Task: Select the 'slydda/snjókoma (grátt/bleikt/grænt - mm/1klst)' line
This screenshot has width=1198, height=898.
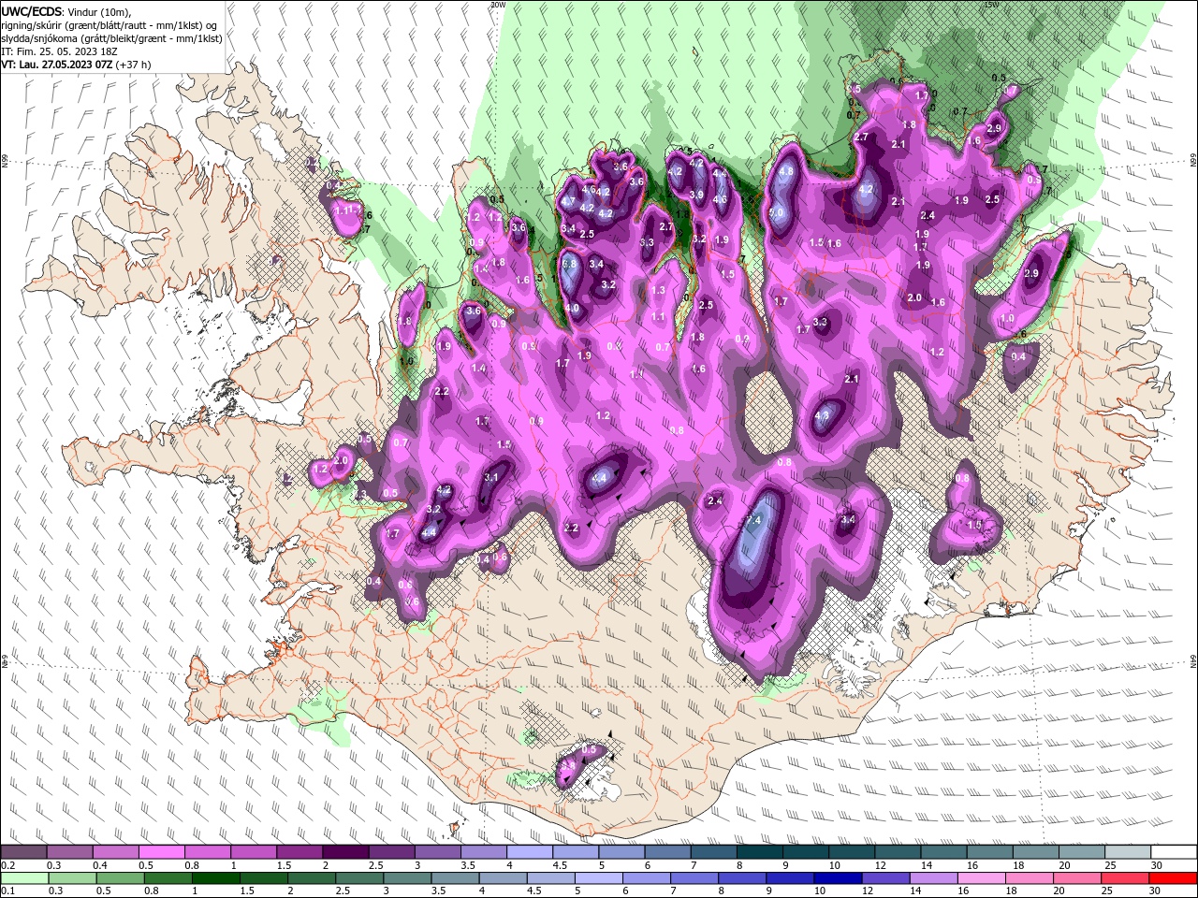Action: [x=112, y=38]
